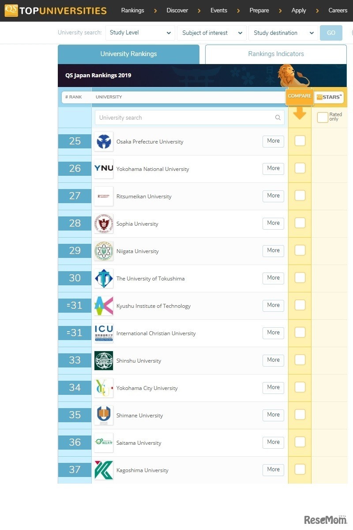Open the Events menu
Viewport: 353px width, 530px height.
[x=219, y=10]
